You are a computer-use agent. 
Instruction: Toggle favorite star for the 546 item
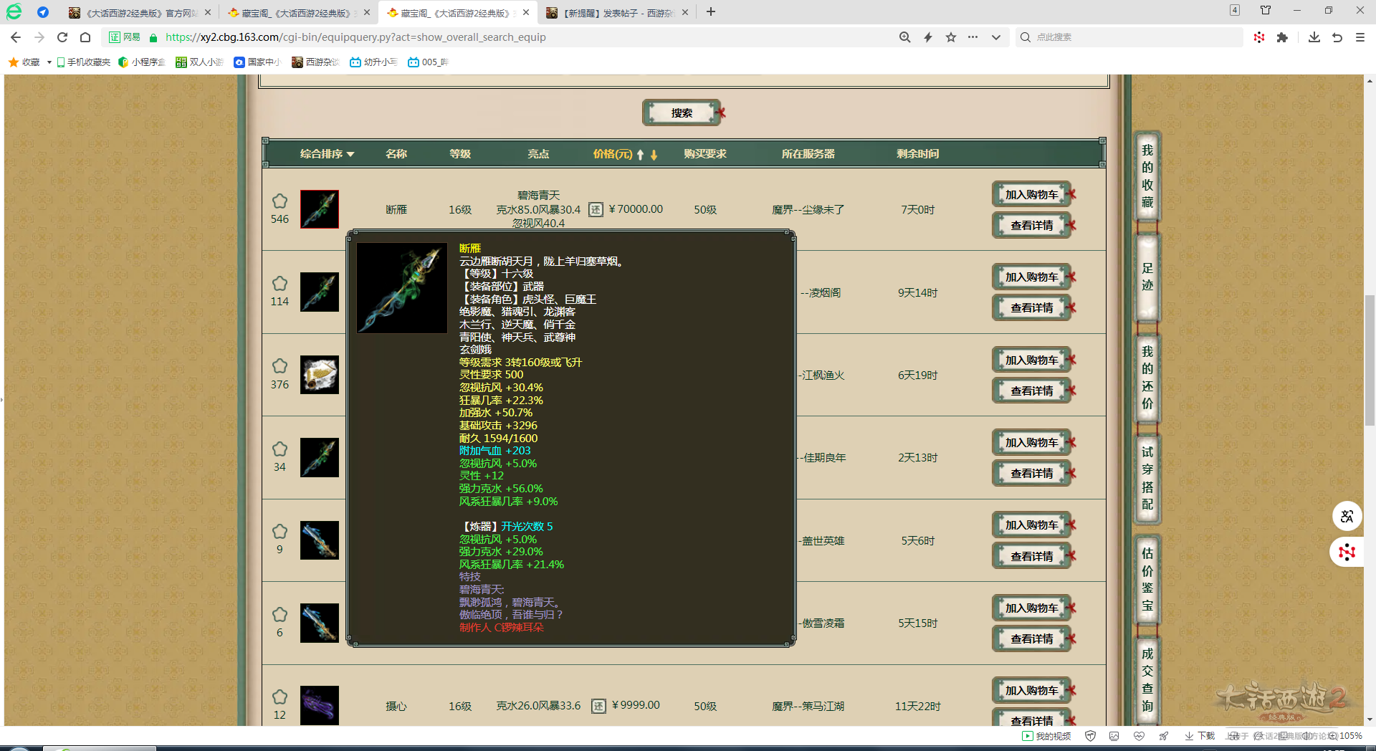coord(279,201)
